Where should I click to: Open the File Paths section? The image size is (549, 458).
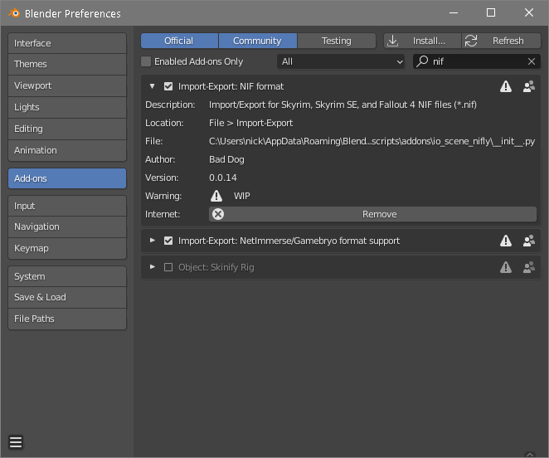[67, 319]
